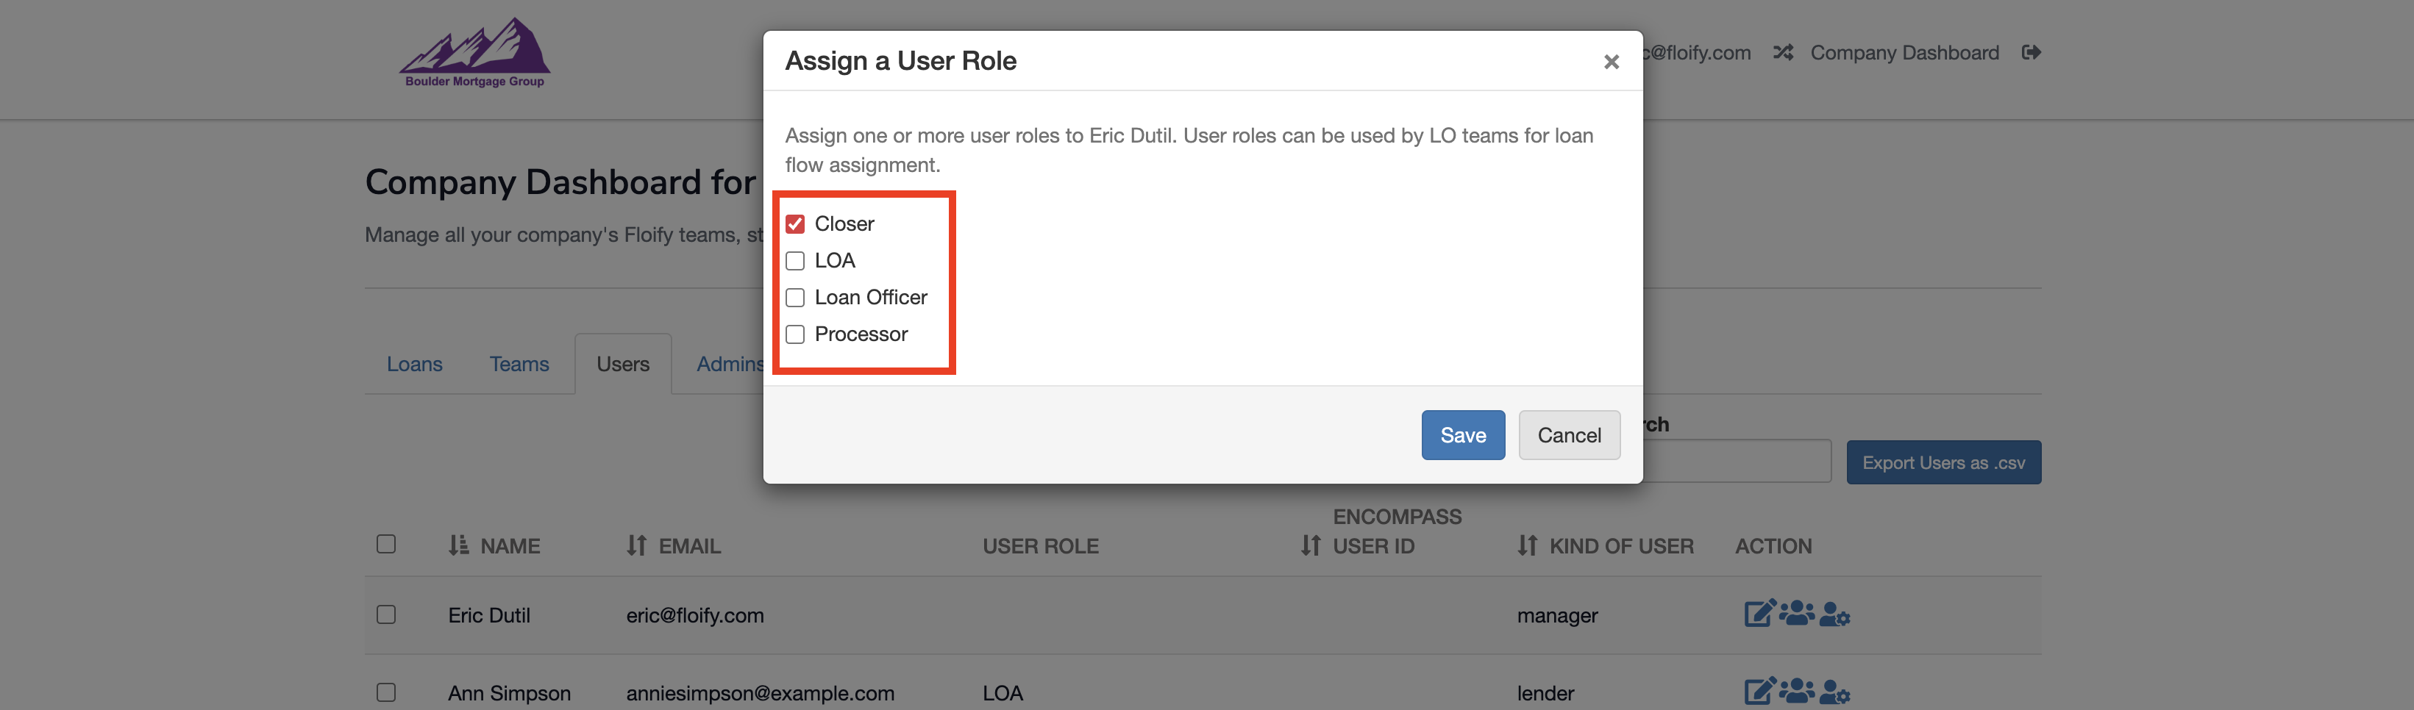Click the user role icon for Eric Dutil
Viewport: 2414px width, 710px height.
click(1834, 615)
